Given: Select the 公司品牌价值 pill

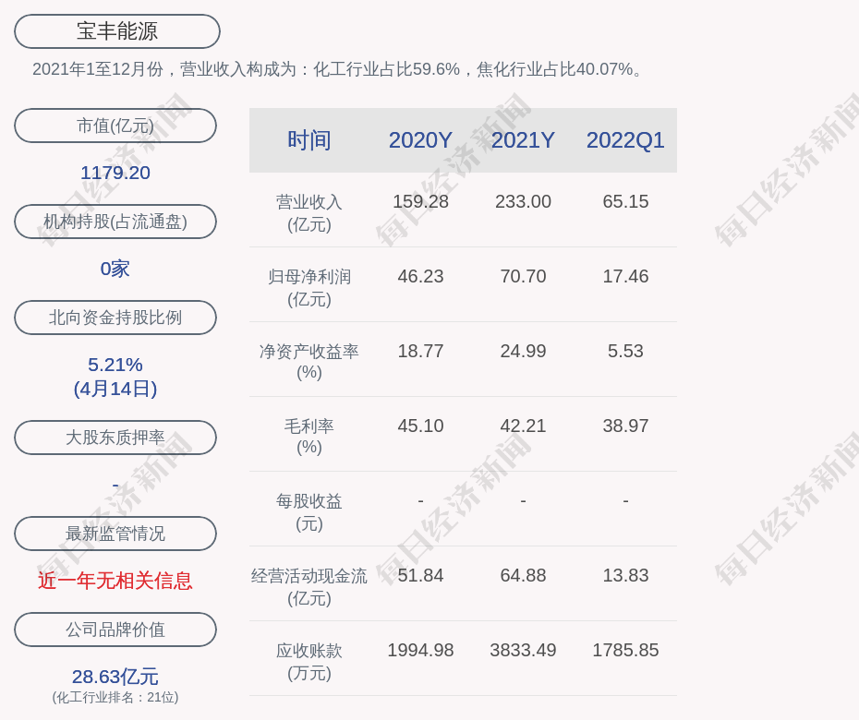Looking at the screenshot, I should tap(115, 630).
